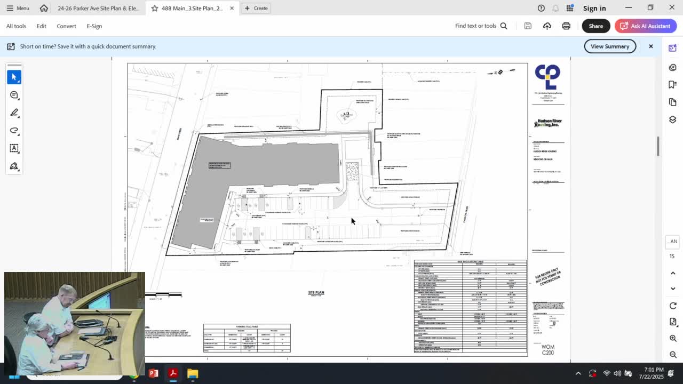The height and width of the screenshot is (384, 683).
Task: Print the site plan document
Action: click(x=566, y=26)
